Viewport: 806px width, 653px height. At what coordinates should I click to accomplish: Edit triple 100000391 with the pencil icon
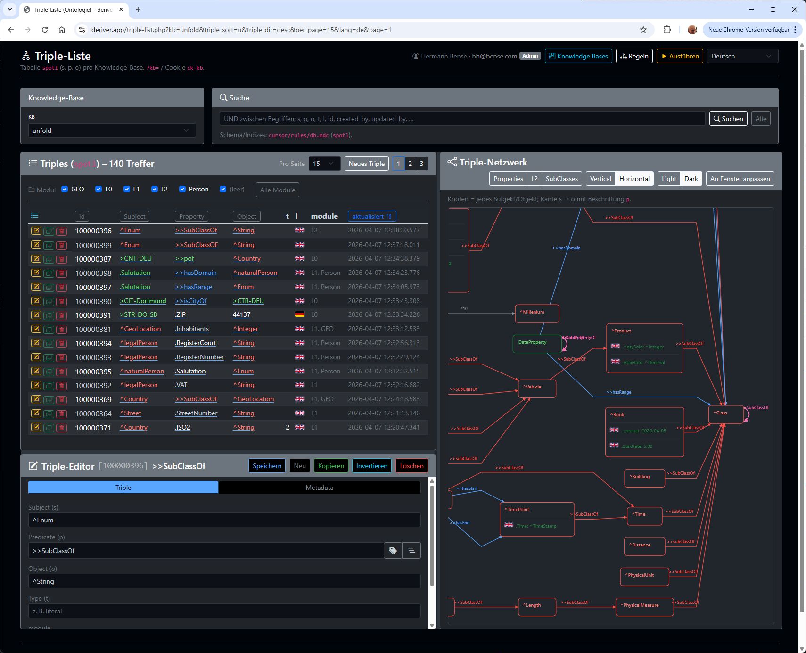click(36, 314)
